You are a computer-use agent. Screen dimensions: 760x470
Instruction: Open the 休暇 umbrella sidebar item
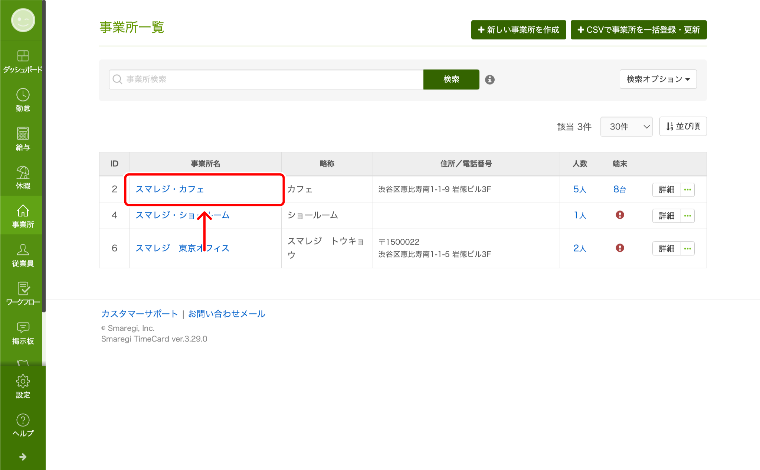23,178
